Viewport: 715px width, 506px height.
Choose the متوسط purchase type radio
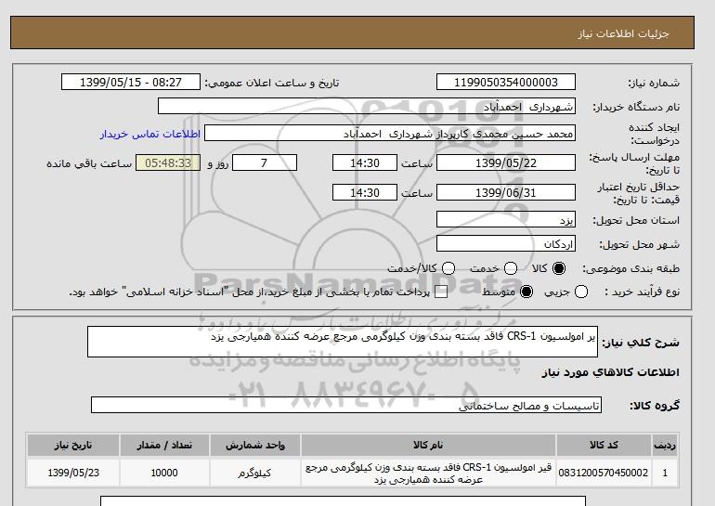coord(526,292)
